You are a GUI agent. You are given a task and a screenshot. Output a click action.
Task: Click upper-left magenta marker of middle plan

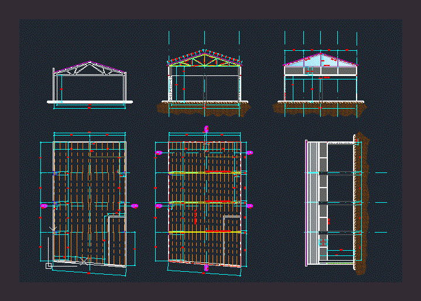[x=159, y=152]
